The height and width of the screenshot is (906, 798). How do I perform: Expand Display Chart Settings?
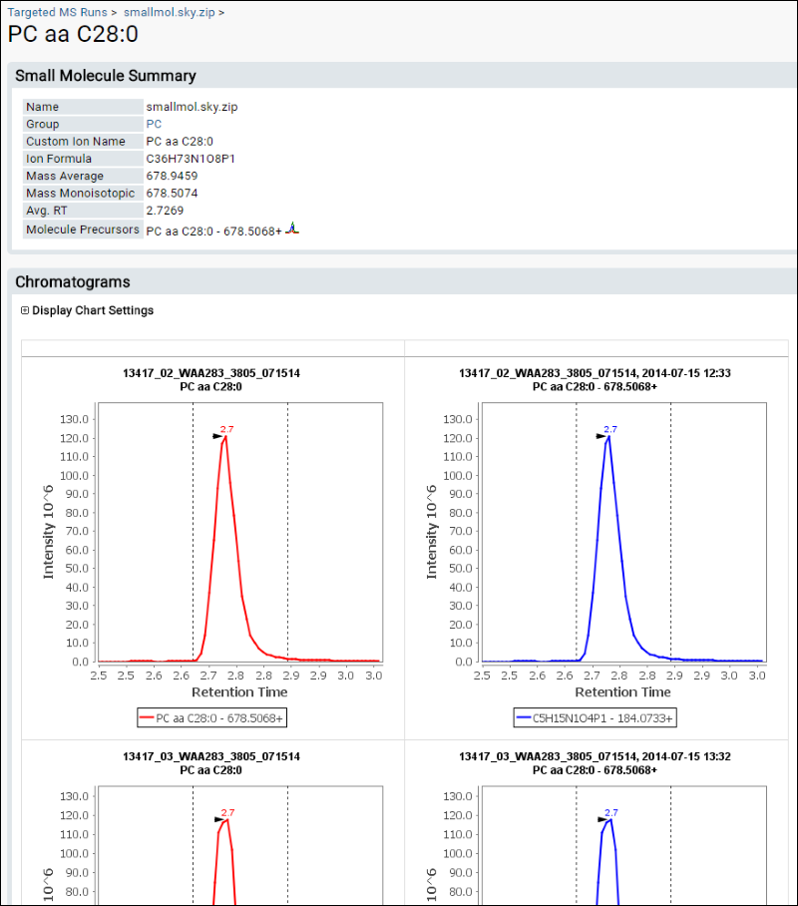25,310
